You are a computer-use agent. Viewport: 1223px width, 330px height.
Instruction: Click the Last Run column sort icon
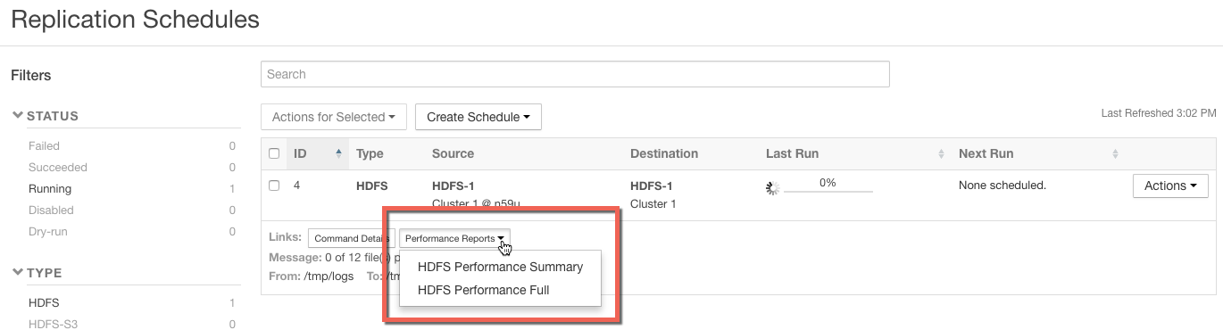pos(941,154)
